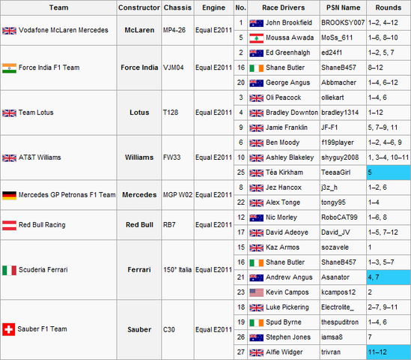The width and height of the screenshot is (411, 360).
Task: Select PSN name BROOKSY007
Action: tap(343, 22)
